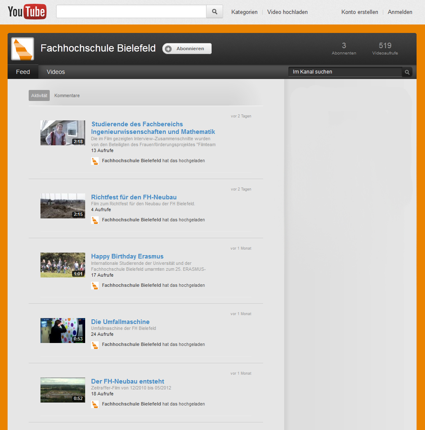Switch to the Videos tab

click(x=56, y=72)
